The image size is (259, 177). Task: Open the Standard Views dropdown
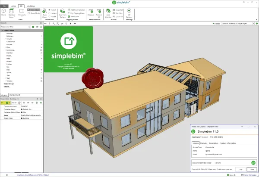point(12,13)
